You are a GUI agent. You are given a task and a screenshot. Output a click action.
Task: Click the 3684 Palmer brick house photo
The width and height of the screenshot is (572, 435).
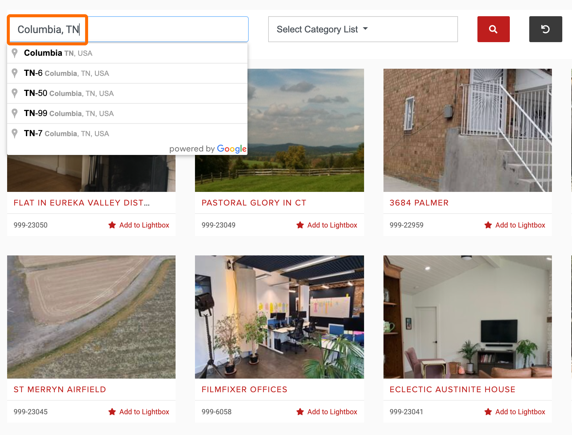tap(468, 130)
